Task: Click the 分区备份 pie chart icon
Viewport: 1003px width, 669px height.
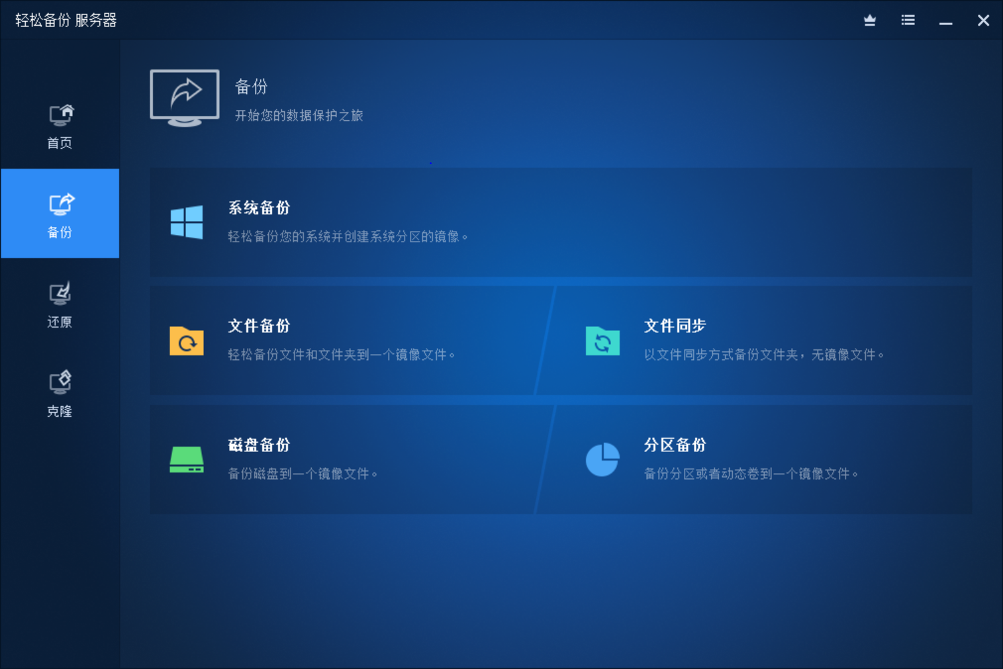Action: tap(602, 459)
